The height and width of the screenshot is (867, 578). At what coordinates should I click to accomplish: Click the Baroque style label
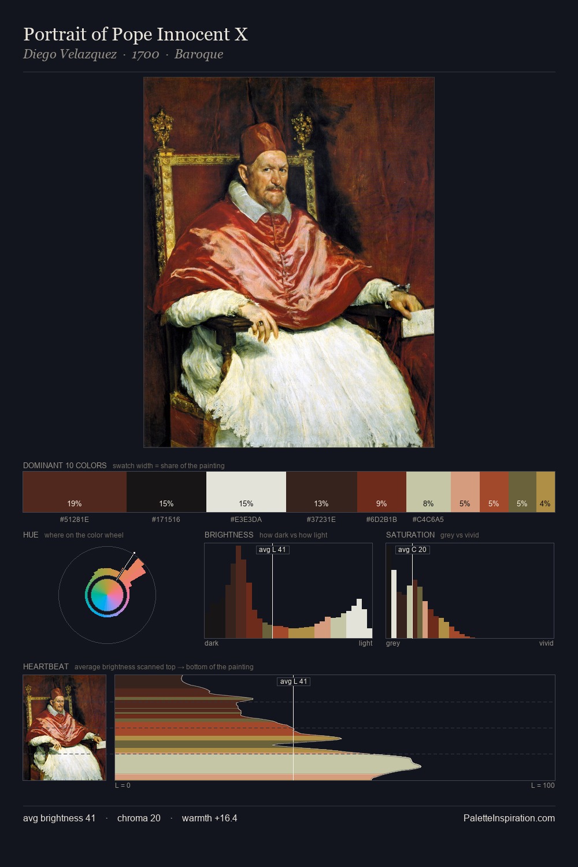tap(199, 54)
